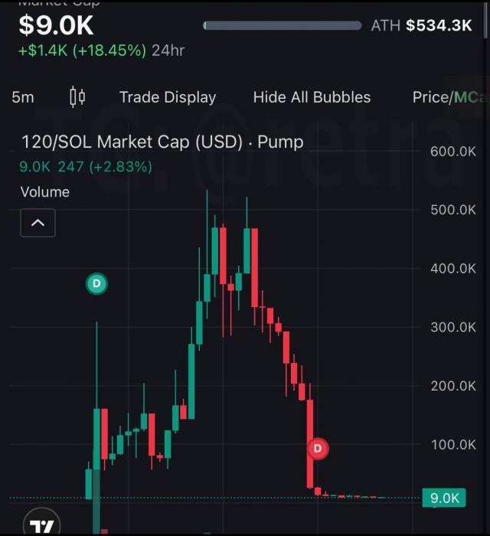Switch to Price view in Price/MCap toggle
490x536 pixels.
pos(431,97)
